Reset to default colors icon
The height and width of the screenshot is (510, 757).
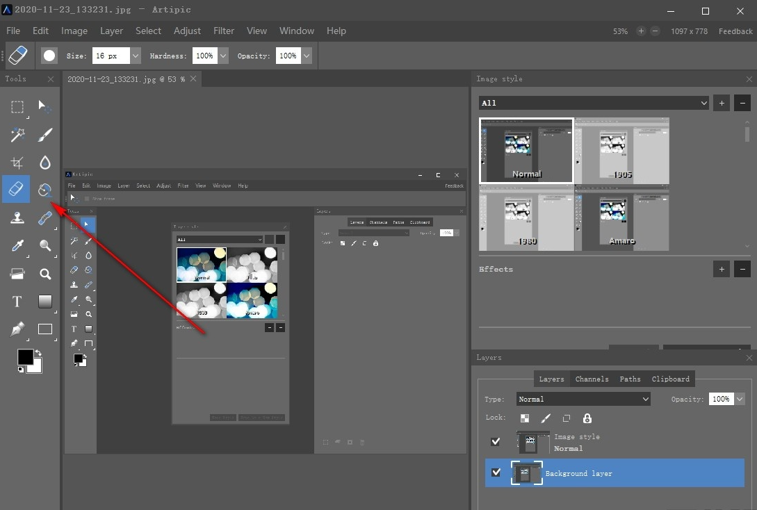pyautogui.click(x=21, y=369)
